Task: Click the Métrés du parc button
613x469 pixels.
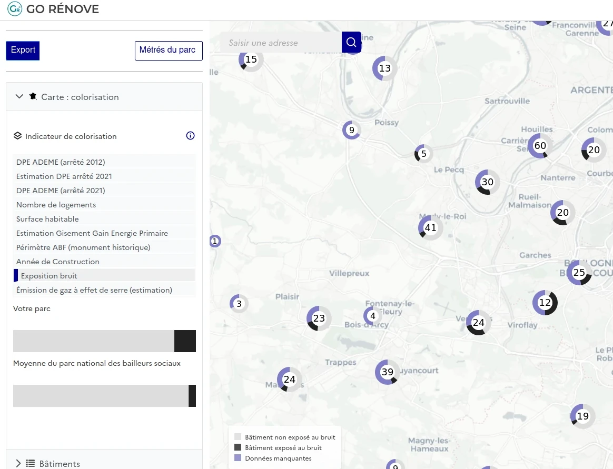Action: [168, 51]
